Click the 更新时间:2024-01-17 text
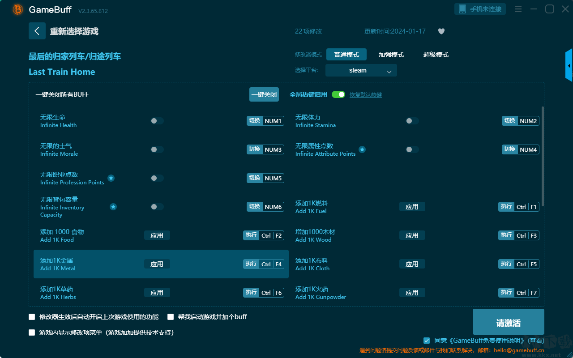 [395, 31]
